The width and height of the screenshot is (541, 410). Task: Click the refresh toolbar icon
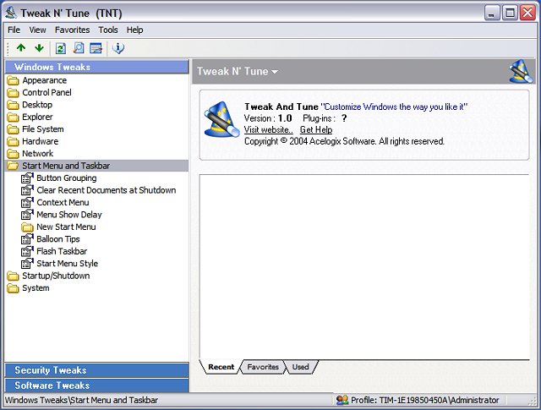tap(60, 48)
